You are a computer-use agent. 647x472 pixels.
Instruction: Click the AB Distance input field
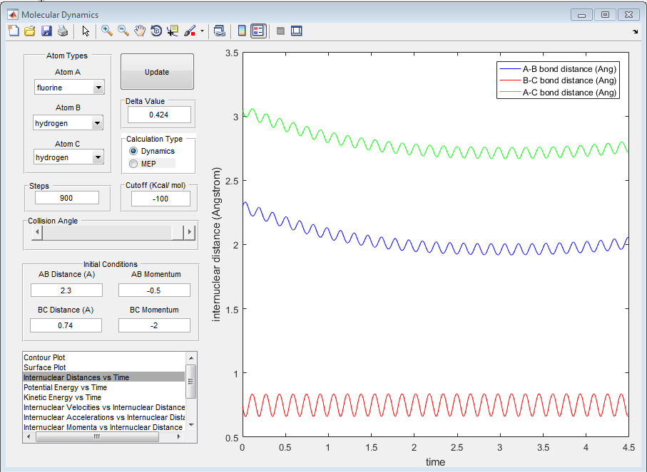pos(66,290)
